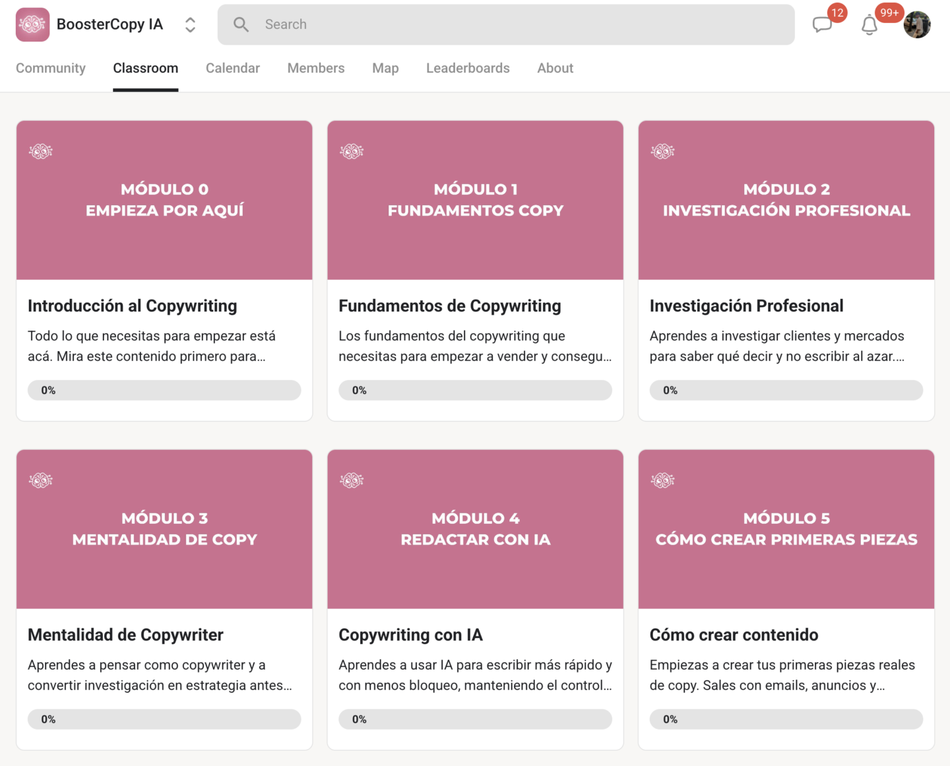Open the notifications bell
Viewport: 950px width, 766px height.
(x=870, y=25)
